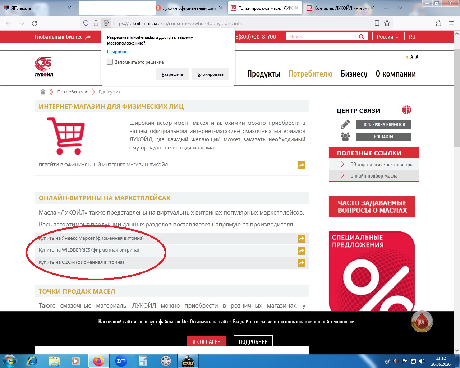Click the КОНТАКТЫ button in Центр связи
The image size is (460, 368).
[x=383, y=137]
